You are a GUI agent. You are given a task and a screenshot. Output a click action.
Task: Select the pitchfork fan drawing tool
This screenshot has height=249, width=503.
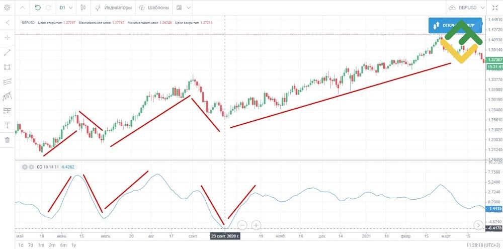8,96
